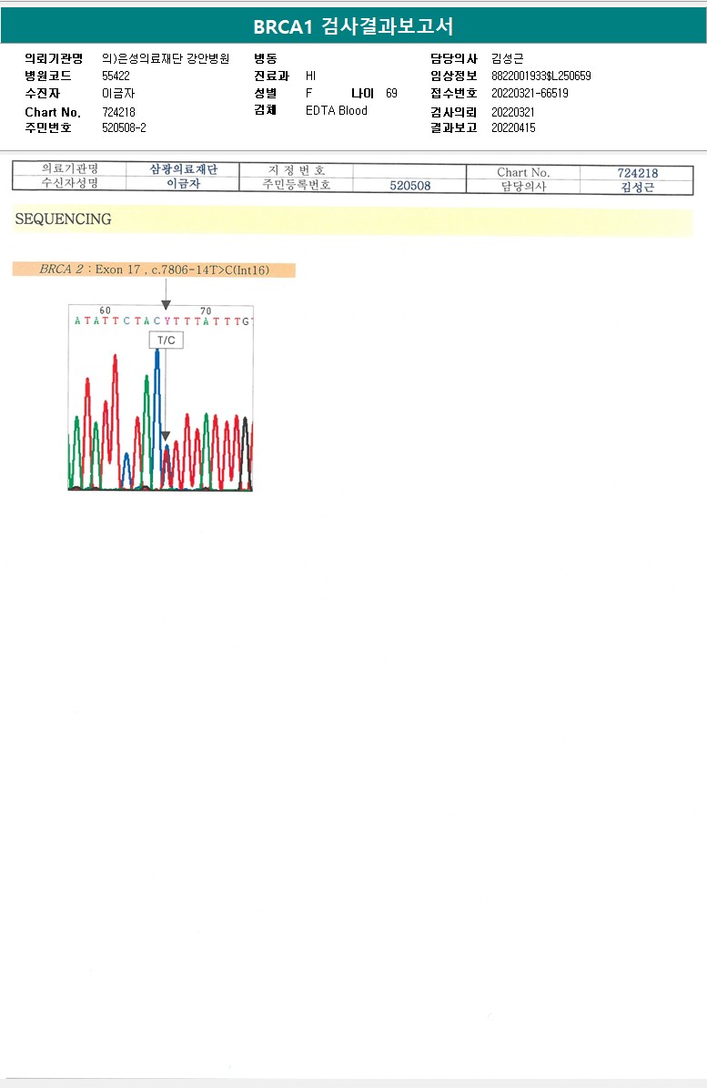Select the 접수번호 value 20220321-66519
Screen dimensions: 707x1088
pos(530,93)
